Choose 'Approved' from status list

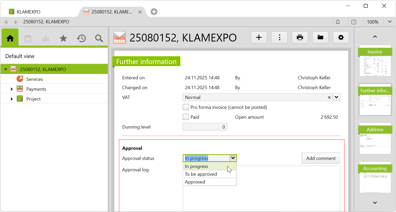click(x=195, y=182)
